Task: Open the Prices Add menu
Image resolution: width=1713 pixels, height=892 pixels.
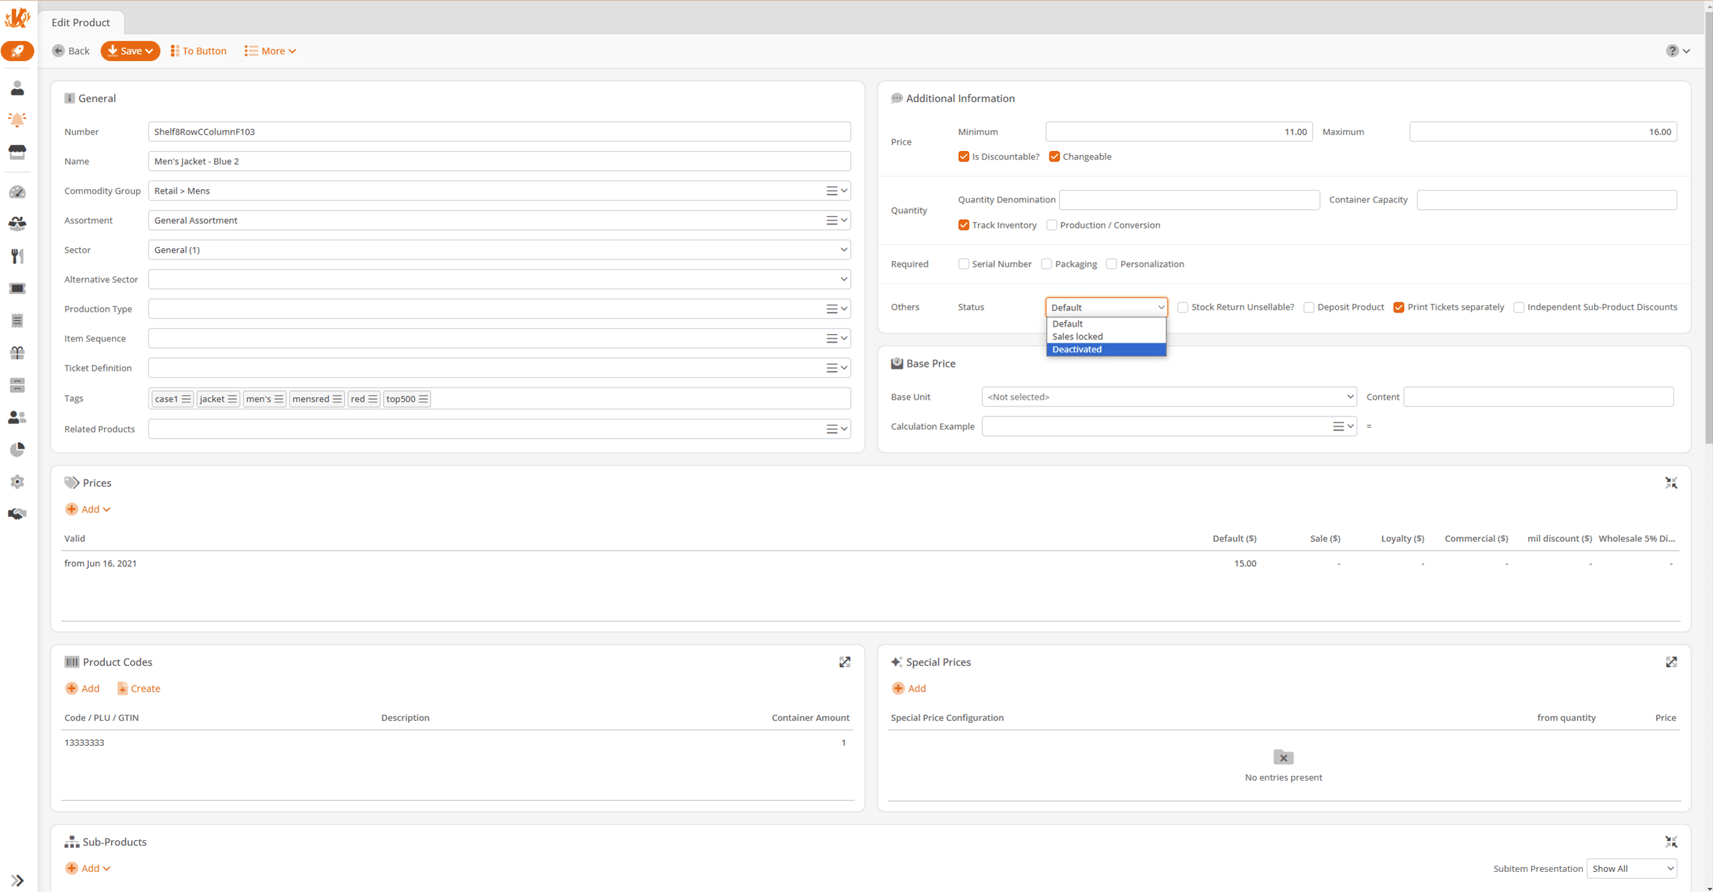Action: point(88,509)
